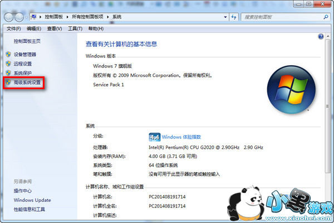Click the Service Pack 1 text
334x223 pixels.
point(109,85)
